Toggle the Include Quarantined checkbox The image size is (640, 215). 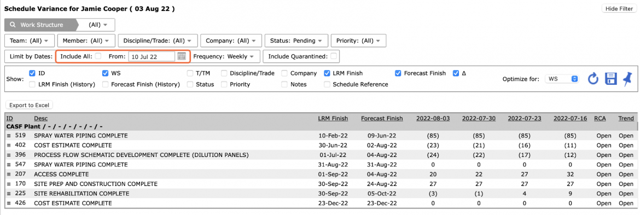(x=334, y=56)
